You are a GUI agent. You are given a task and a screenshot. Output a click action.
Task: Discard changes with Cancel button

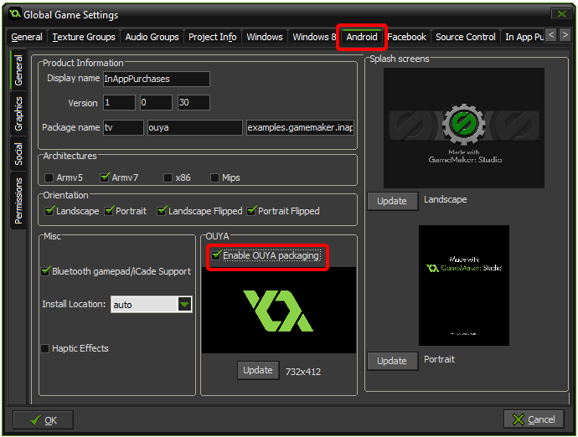coord(534,419)
